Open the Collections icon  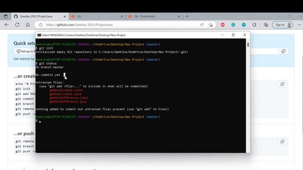(x=266, y=25)
